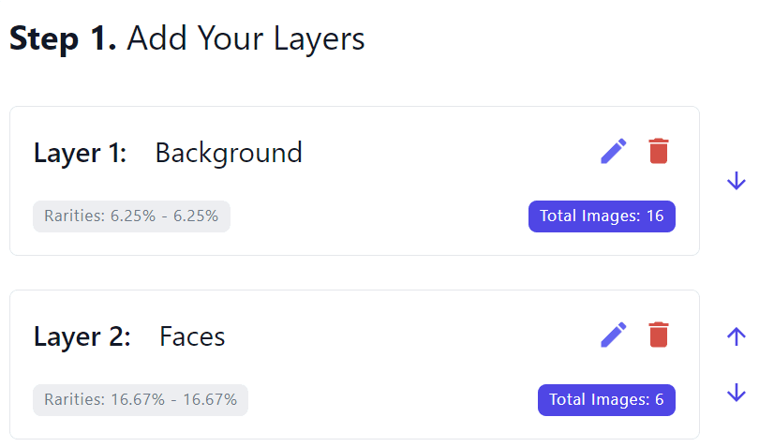Image resolution: width=759 pixels, height=447 pixels.
Task: Click the Total Images: 6 badge
Action: (x=606, y=399)
